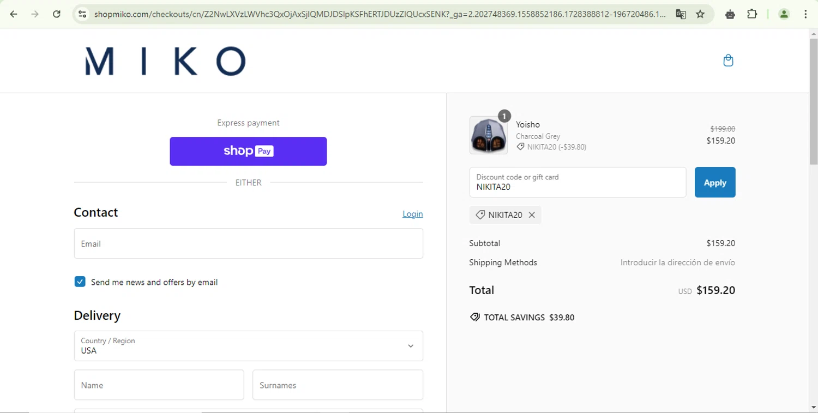818x413 pixels.
Task: Pay with the Shop Pay button
Action: pos(248,151)
